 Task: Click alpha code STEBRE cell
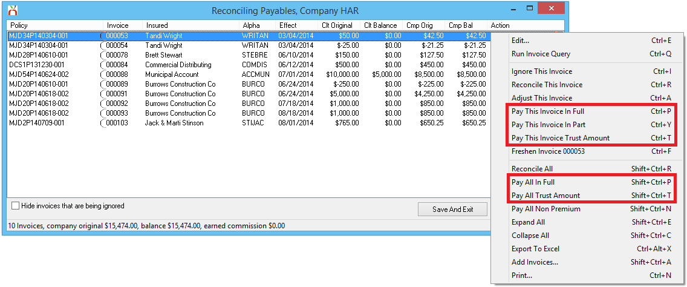[255, 55]
